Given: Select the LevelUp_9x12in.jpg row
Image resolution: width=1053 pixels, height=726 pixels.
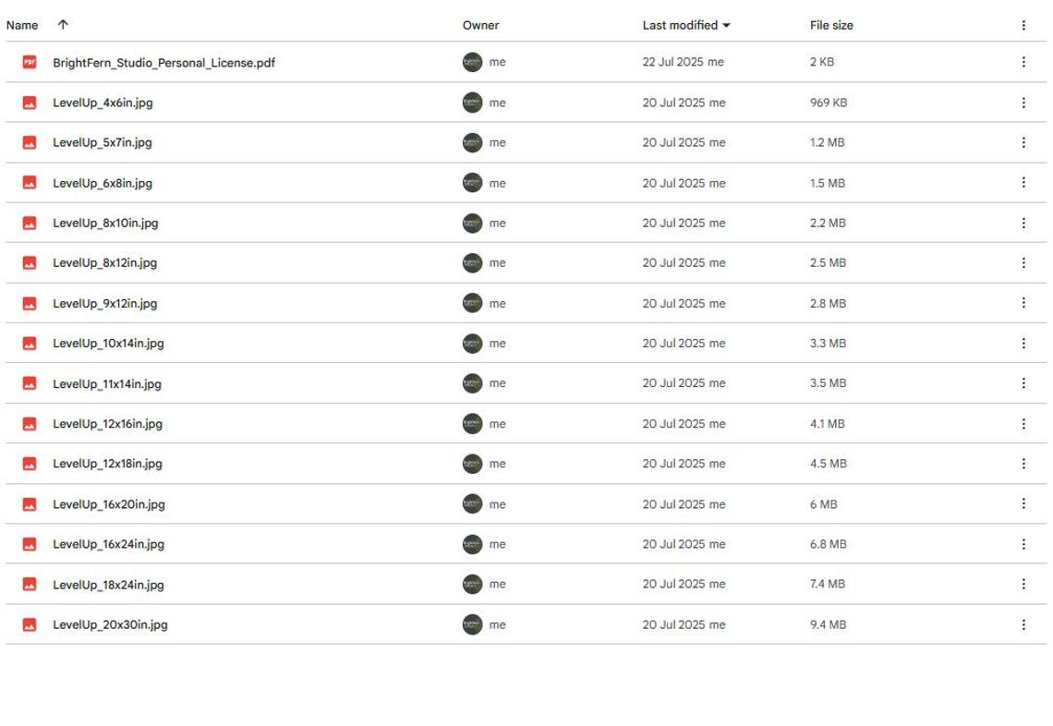Looking at the screenshot, I should coord(526,303).
